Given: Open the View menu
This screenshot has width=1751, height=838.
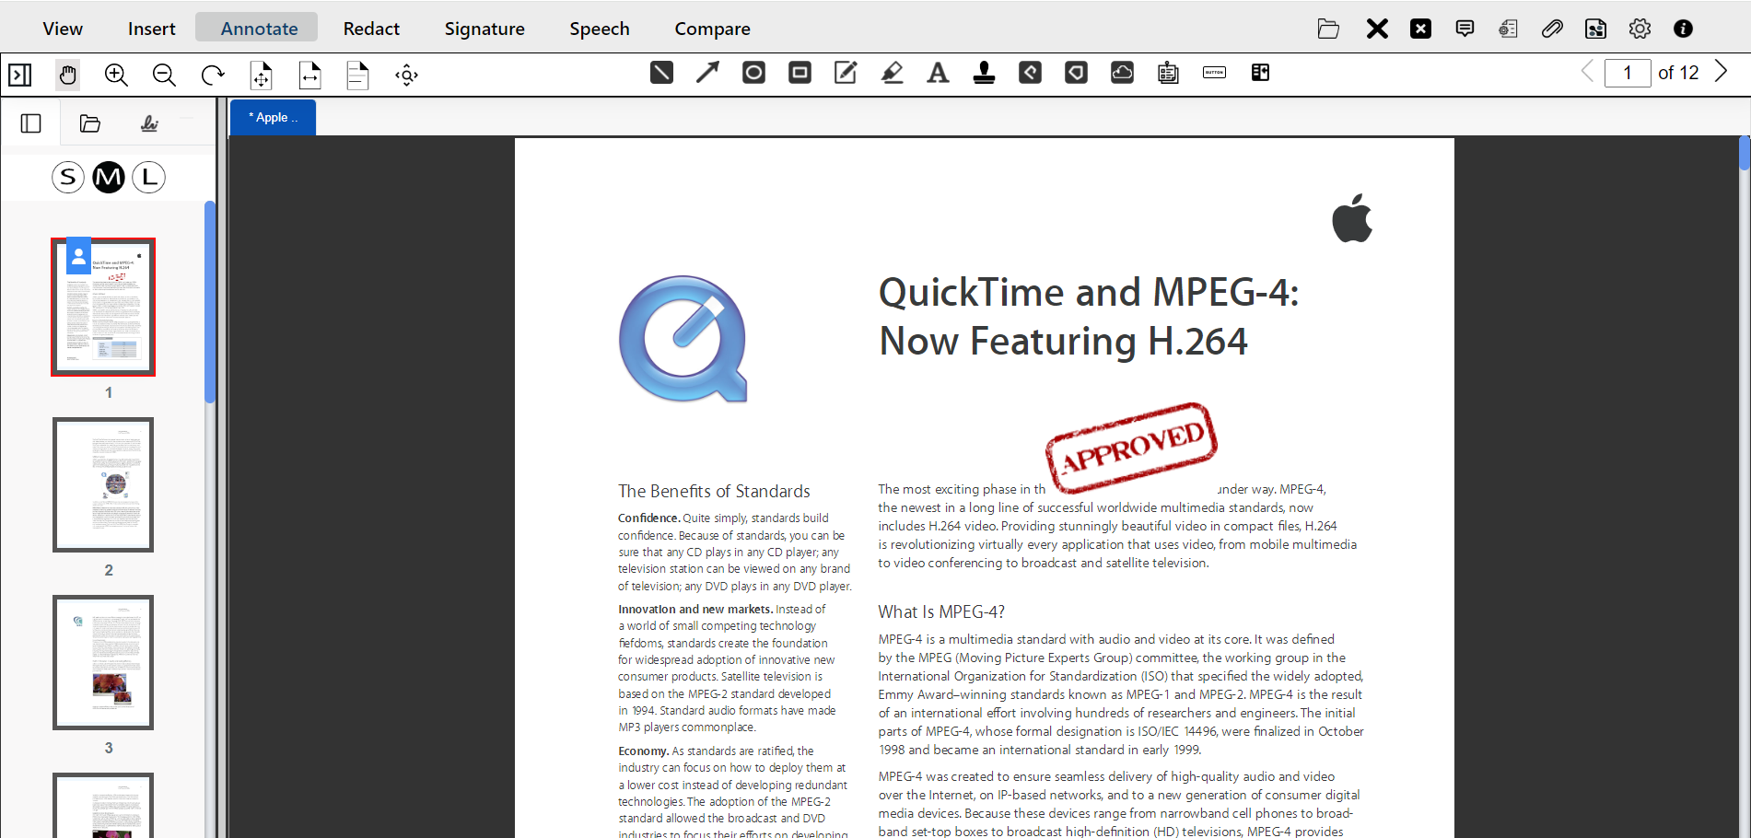Looking at the screenshot, I should 63,29.
